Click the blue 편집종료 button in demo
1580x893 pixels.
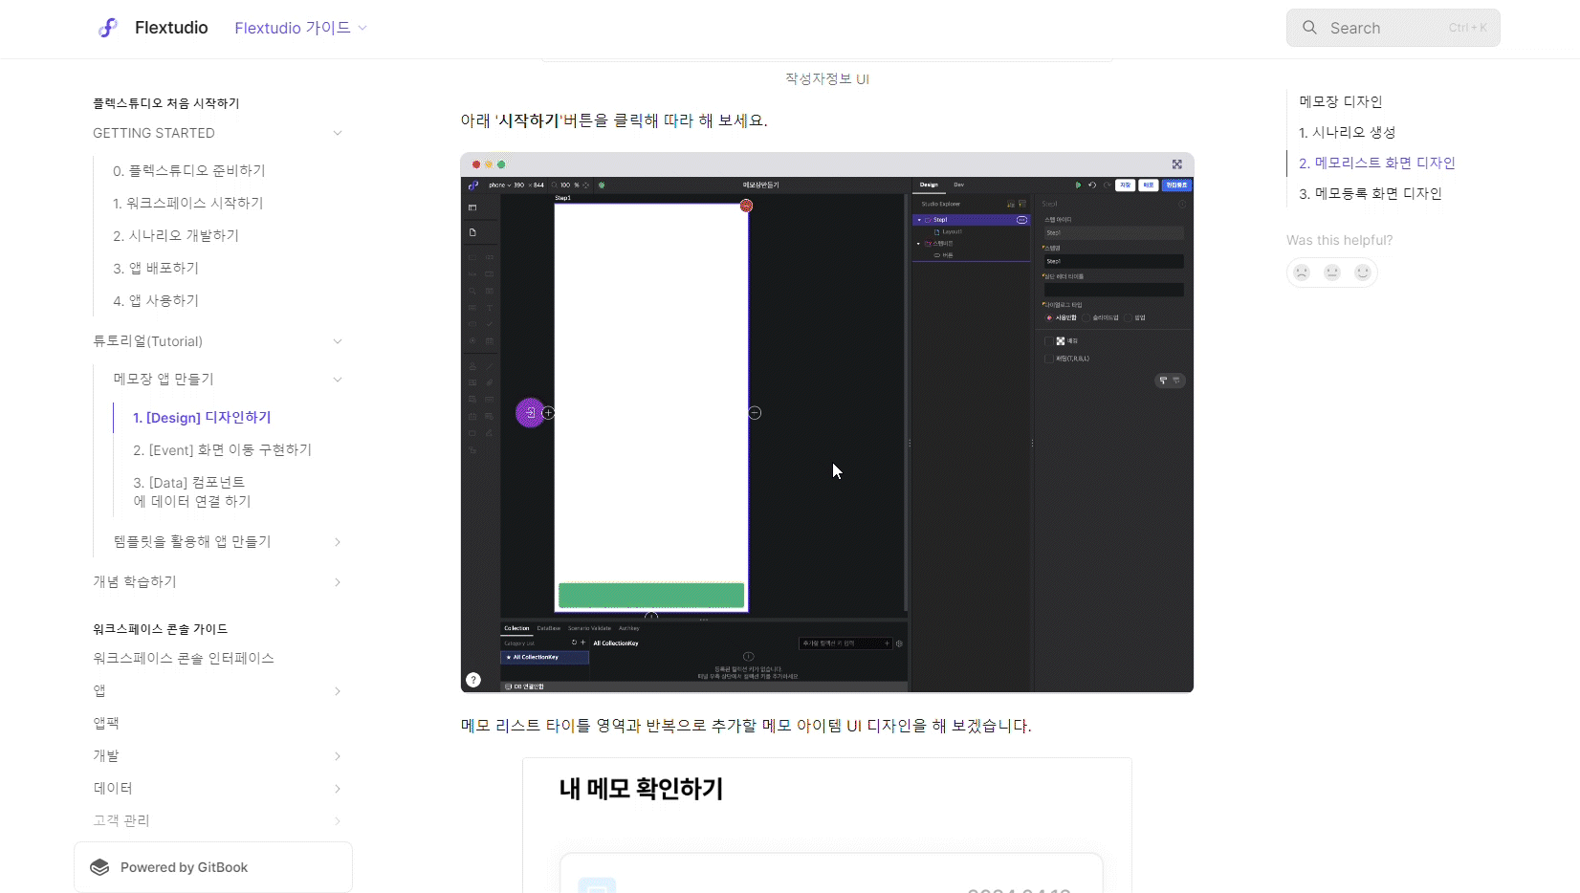(1176, 185)
